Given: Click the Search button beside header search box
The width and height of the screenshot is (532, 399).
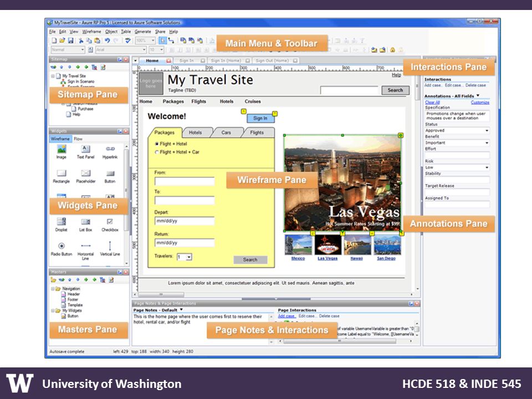Looking at the screenshot, I should coord(395,90).
